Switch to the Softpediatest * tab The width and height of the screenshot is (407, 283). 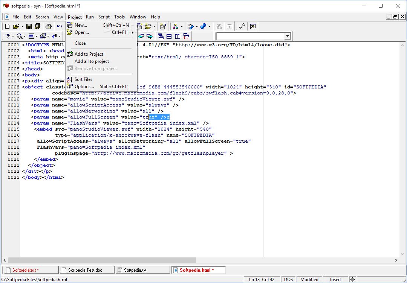(31, 270)
